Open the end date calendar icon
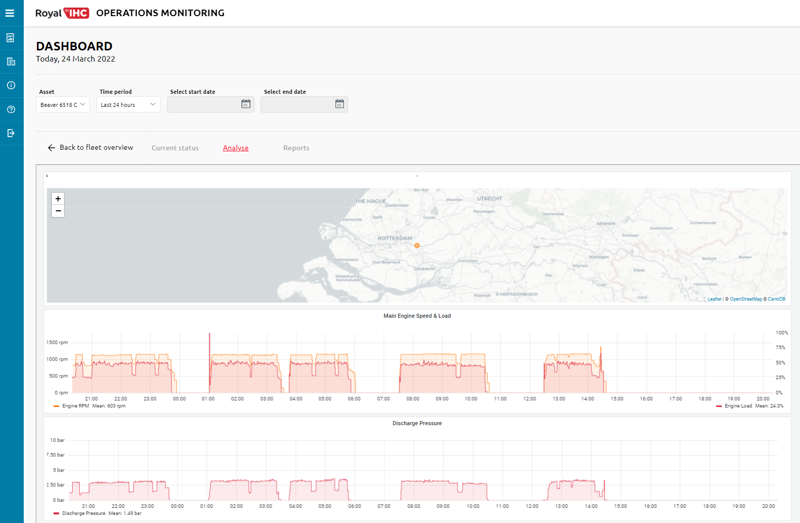The height and width of the screenshot is (523, 800). [339, 104]
